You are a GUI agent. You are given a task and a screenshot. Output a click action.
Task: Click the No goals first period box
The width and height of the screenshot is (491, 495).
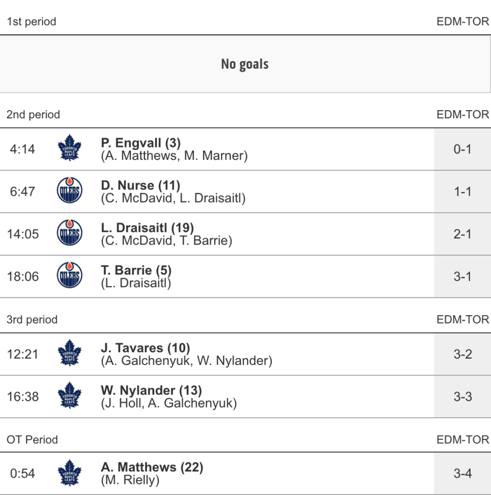tap(245, 64)
